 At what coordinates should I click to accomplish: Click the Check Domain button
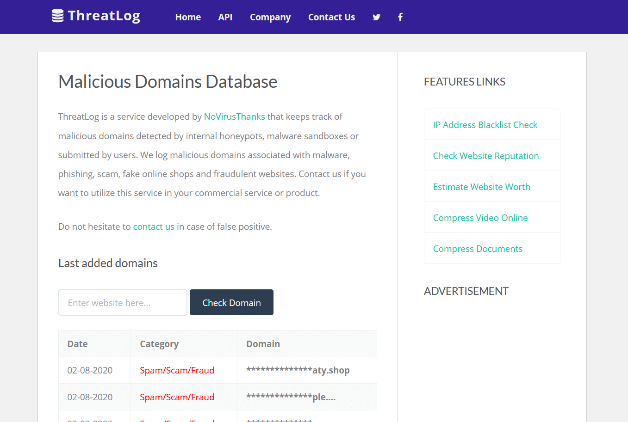point(231,302)
